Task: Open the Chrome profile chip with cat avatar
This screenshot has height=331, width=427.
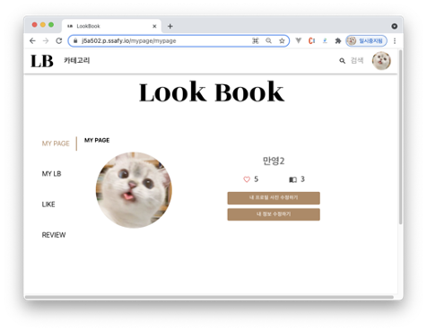Action: [366, 40]
